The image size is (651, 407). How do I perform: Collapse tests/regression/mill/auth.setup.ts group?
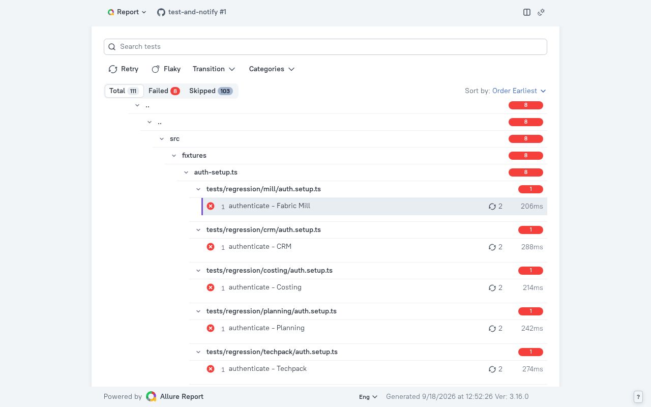[198, 189]
